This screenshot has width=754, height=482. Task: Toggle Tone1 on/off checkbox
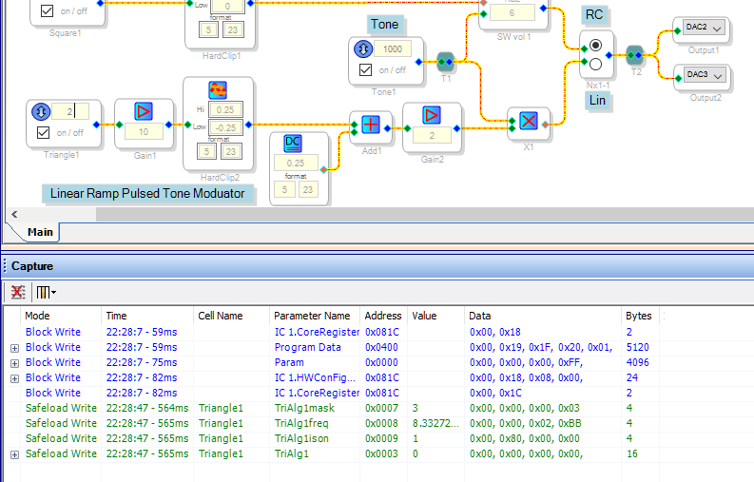pos(365,69)
